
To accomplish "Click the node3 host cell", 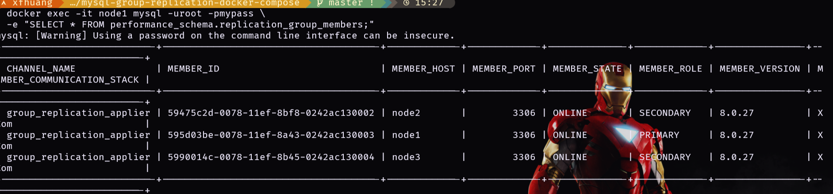I will click(406, 157).
